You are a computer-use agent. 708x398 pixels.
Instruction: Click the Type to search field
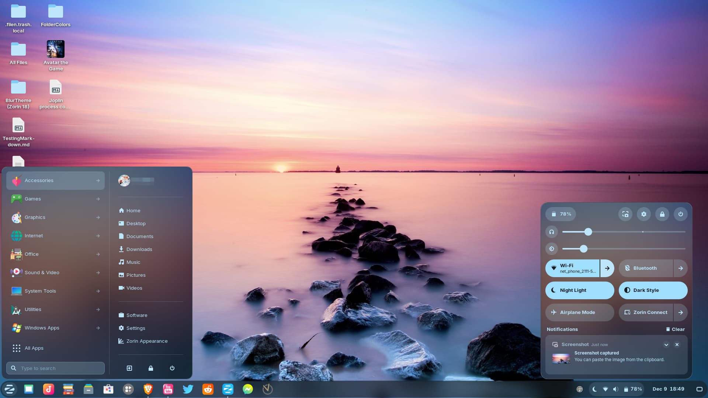coord(55,368)
